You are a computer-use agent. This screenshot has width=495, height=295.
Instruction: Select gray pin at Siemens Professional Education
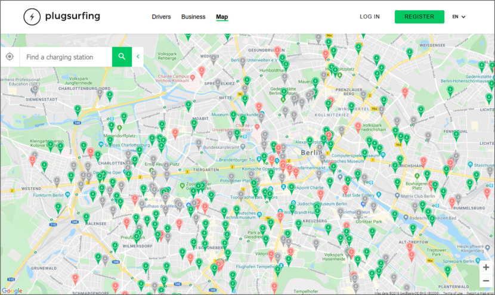pos(35,89)
